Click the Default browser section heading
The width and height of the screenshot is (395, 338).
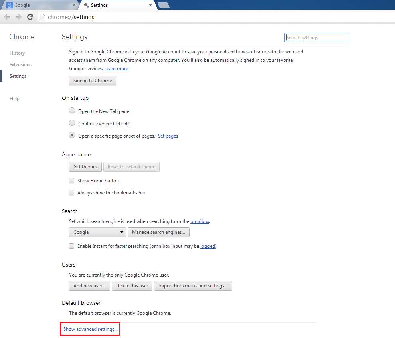(x=81, y=303)
